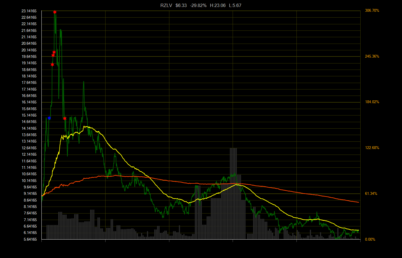
Task: Select the 15.14165 price axis label
Action: point(29,115)
